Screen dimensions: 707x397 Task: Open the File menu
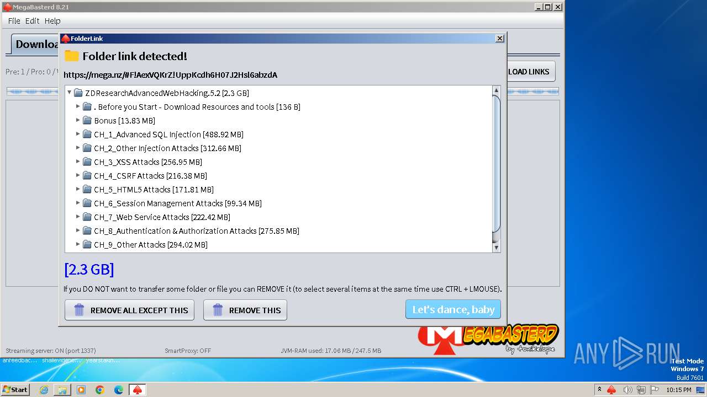click(14, 21)
